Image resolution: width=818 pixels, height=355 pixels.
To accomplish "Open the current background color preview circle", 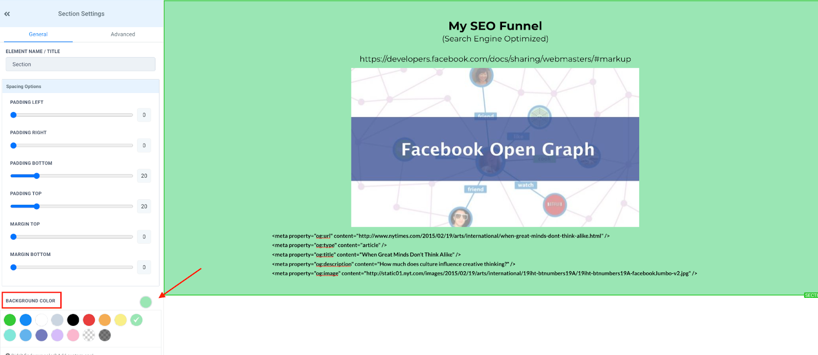I will tap(146, 302).
